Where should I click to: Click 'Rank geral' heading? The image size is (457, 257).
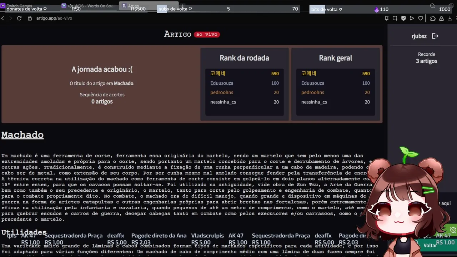[335, 58]
